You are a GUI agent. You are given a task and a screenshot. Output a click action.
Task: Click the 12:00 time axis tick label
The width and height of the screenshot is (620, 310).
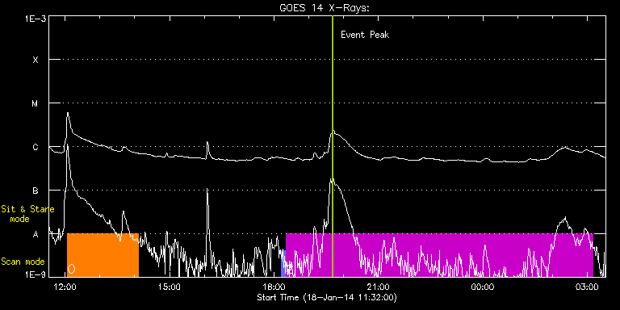click(65, 287)
